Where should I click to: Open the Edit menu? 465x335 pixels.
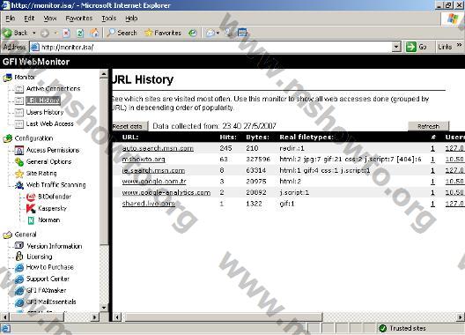[x=29, y=19]
